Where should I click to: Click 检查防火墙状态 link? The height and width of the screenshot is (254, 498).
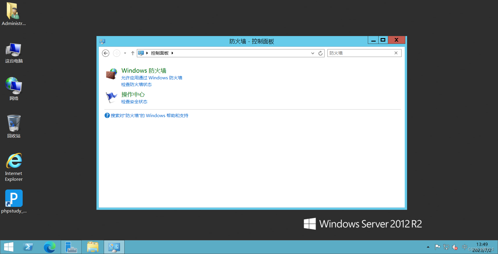[x=136, y=85]
